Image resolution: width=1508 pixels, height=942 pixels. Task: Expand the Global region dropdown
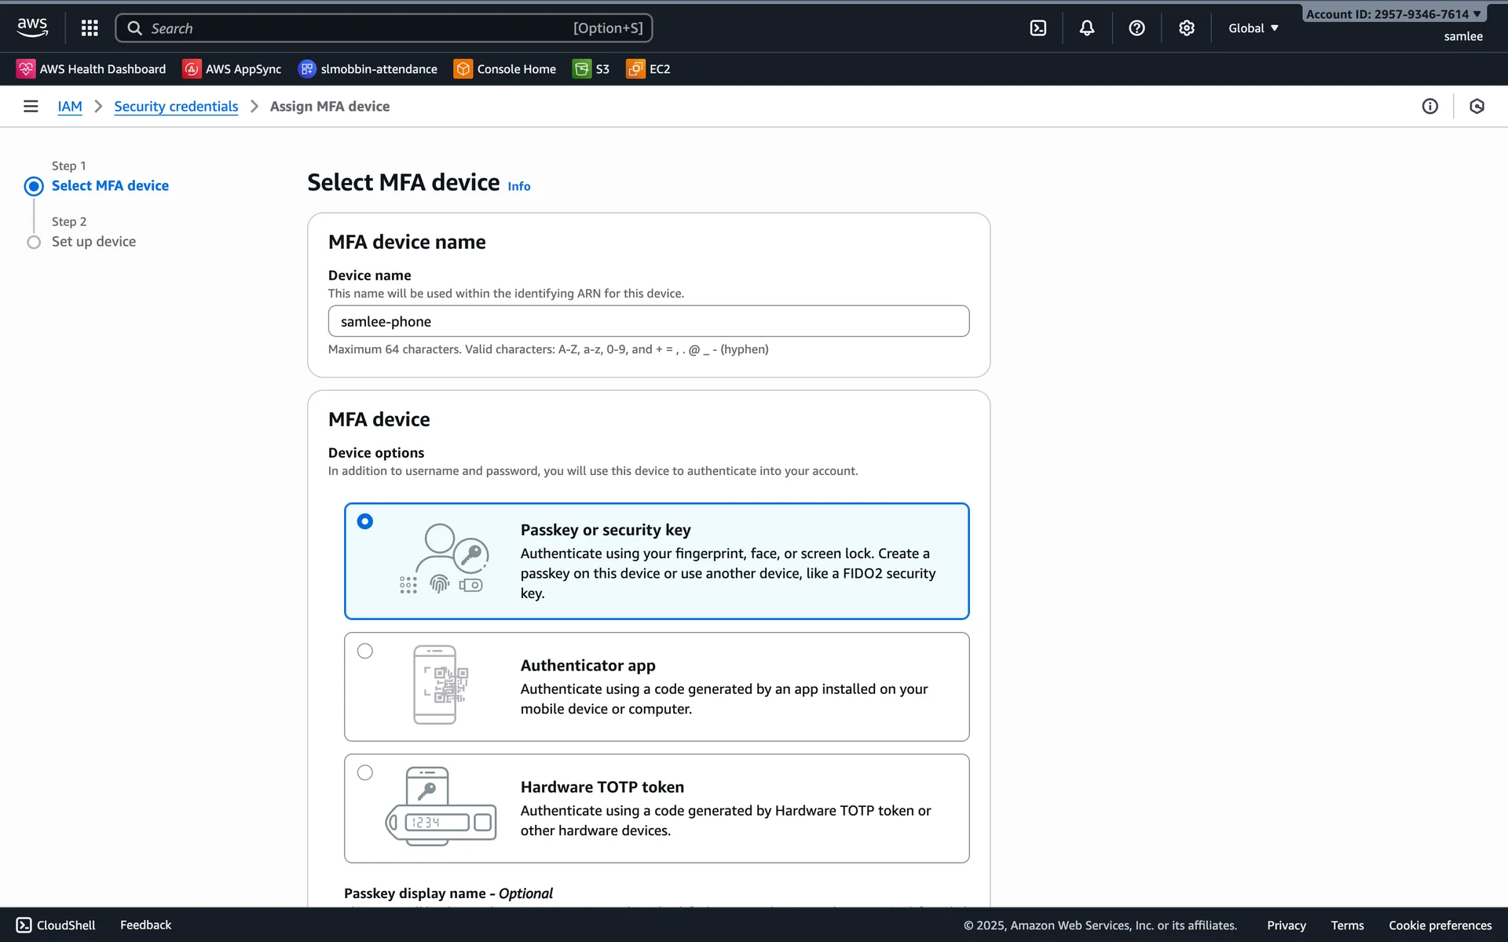click(1254, 28)
